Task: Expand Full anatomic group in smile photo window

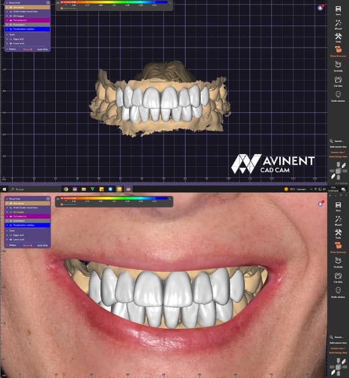Action: click(7, 216)
